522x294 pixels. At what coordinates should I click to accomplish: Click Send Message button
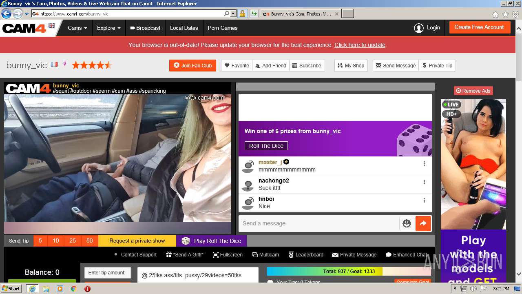[396, 65]
